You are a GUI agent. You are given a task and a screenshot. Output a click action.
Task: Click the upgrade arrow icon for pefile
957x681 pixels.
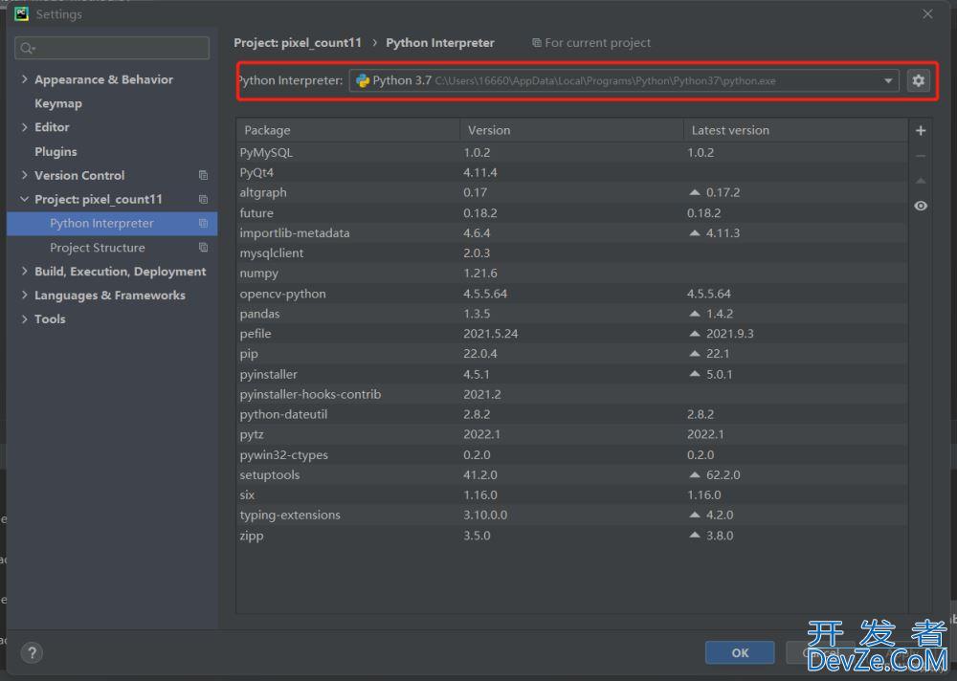pos(695,334)
